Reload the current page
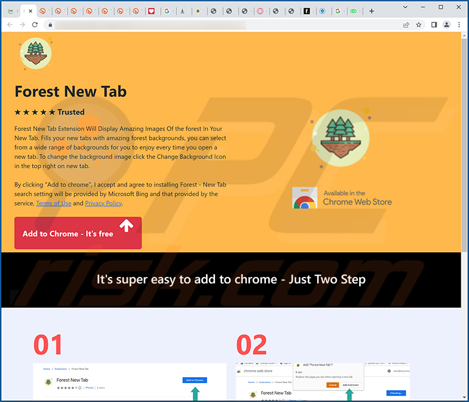Image resolution: width=469 pixels, height=402 pixels. click(35, 24)
